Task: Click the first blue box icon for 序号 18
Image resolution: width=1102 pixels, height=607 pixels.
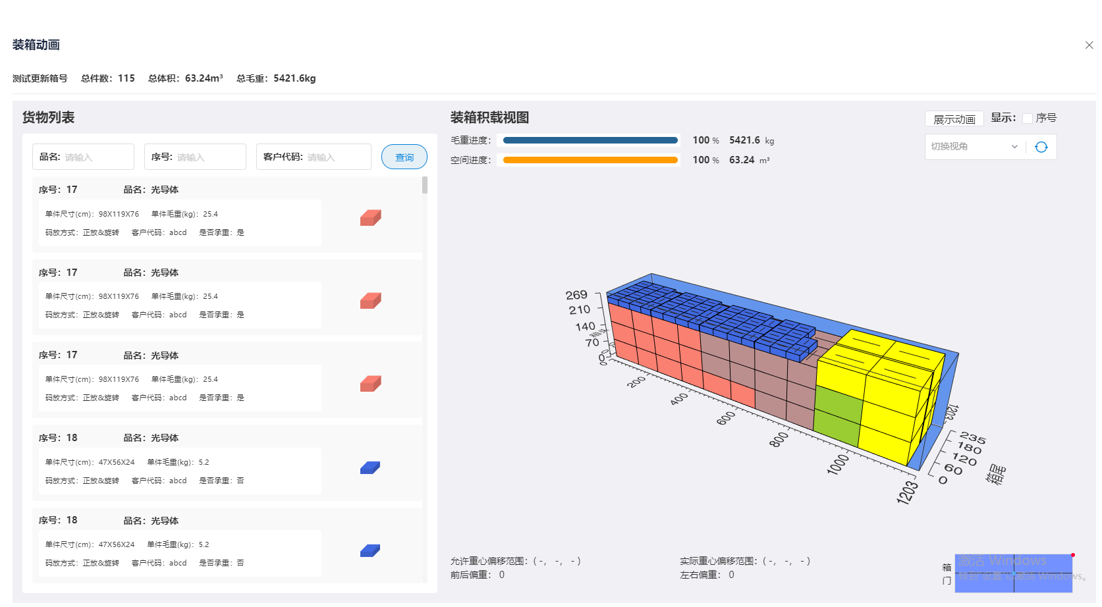Action: 370,467
